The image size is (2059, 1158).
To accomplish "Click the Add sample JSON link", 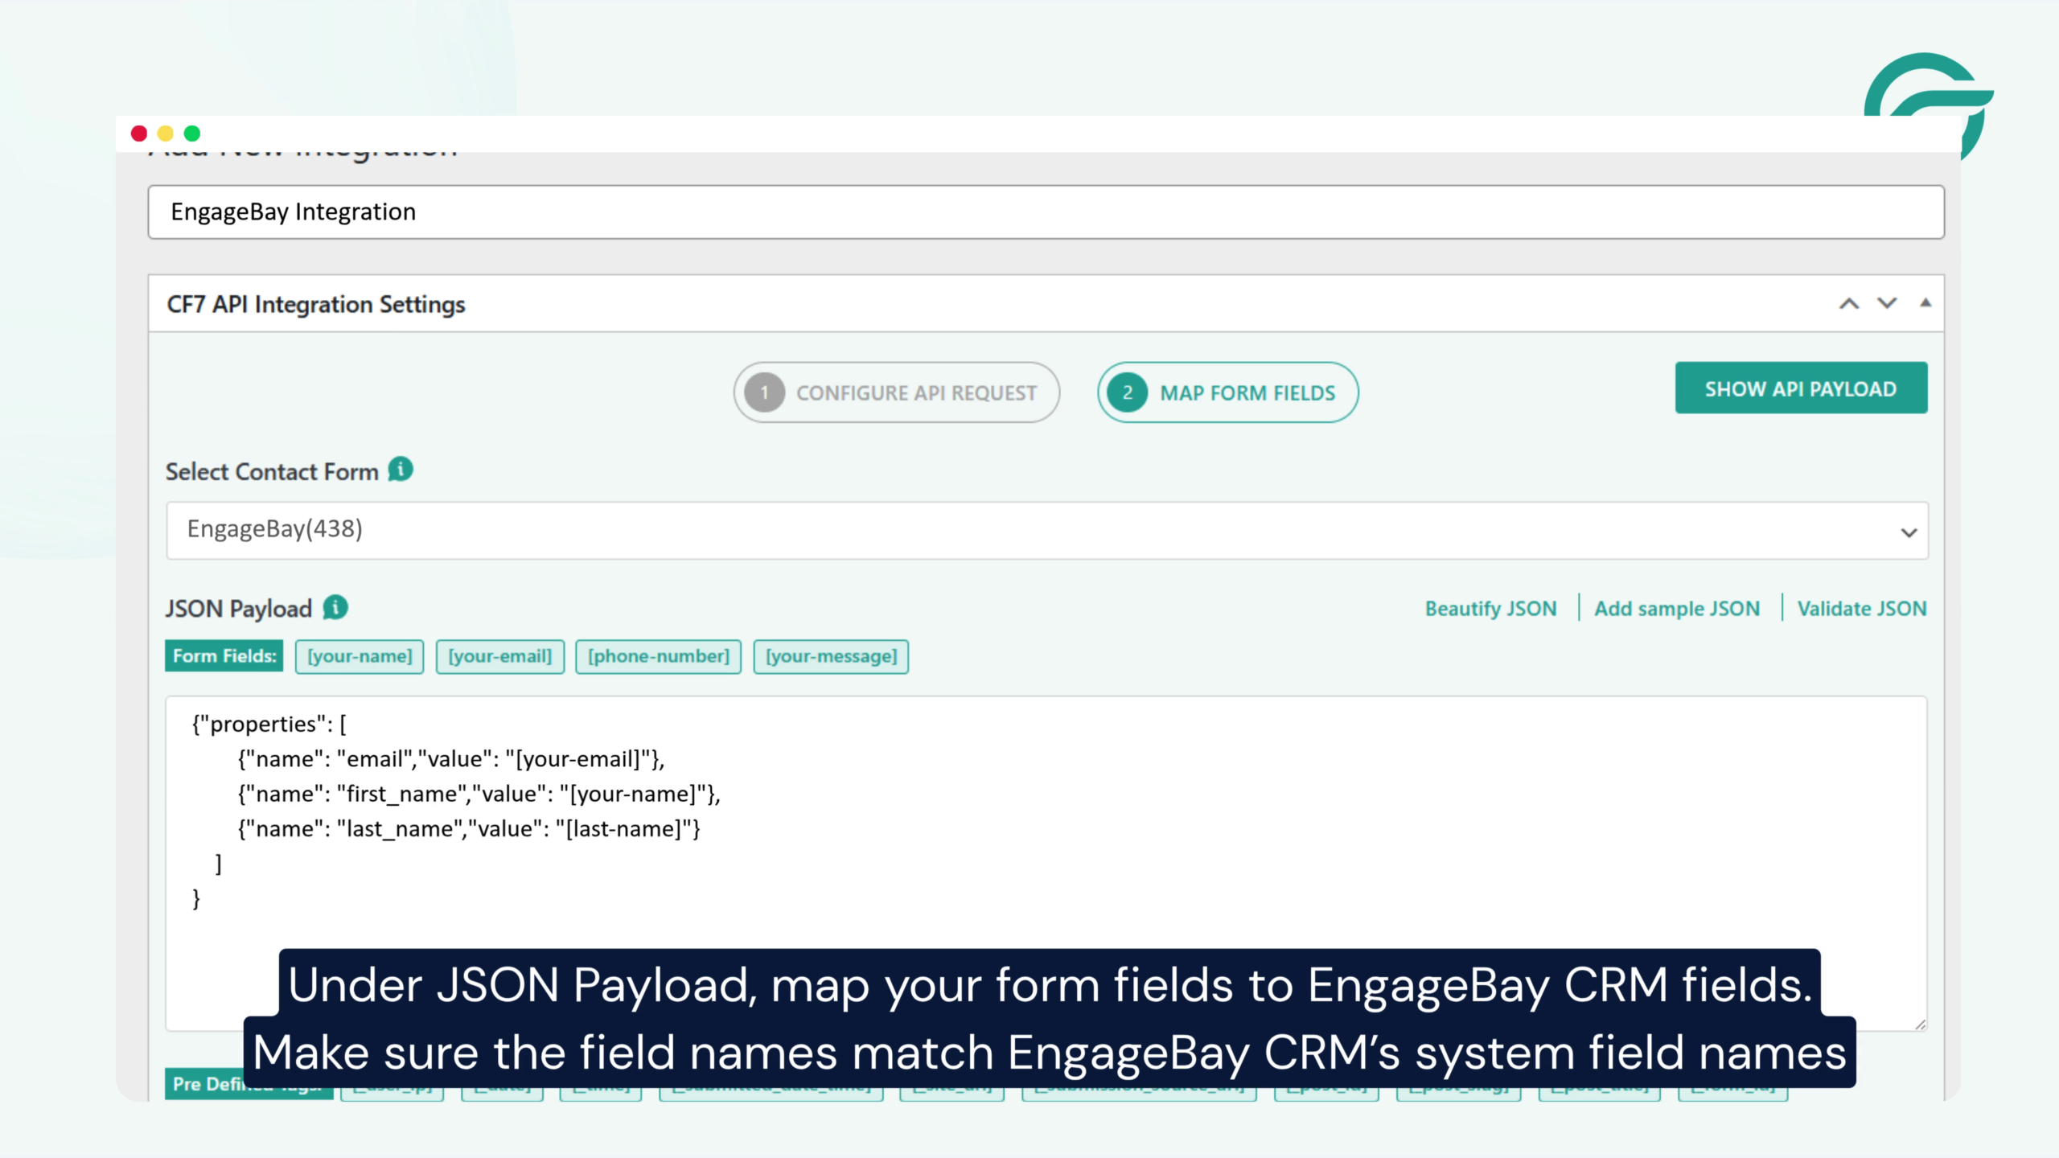I will coord(1677,609).
